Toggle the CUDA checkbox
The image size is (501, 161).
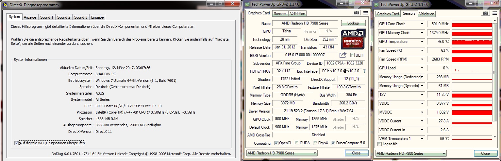(297, 143)
